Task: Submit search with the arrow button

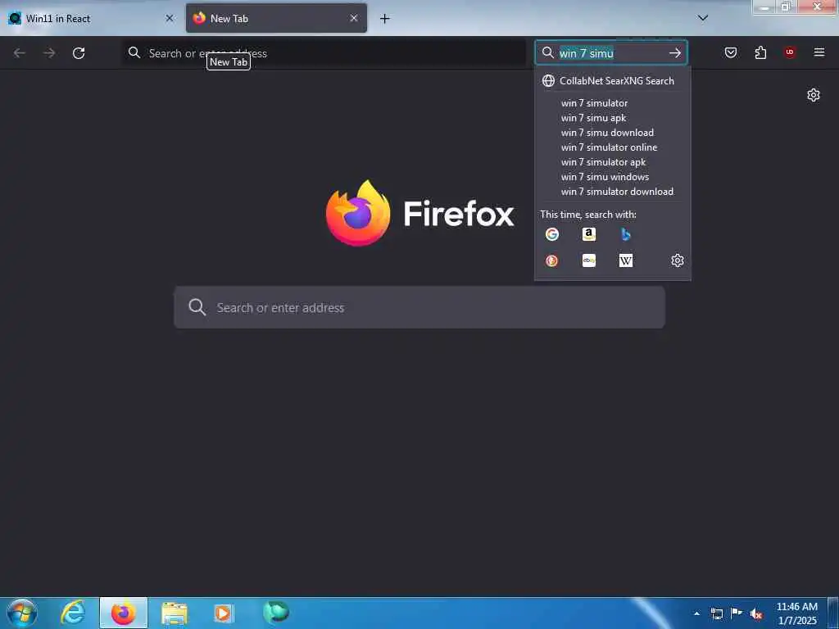Action: (x=675, y=53)
